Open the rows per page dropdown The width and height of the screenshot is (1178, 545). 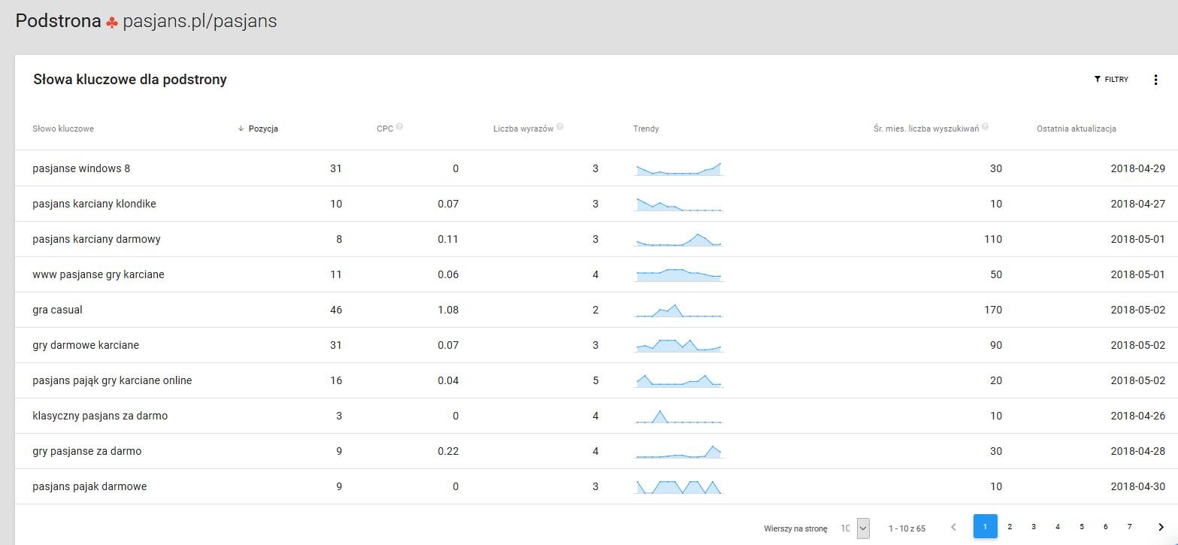point(862,528)
